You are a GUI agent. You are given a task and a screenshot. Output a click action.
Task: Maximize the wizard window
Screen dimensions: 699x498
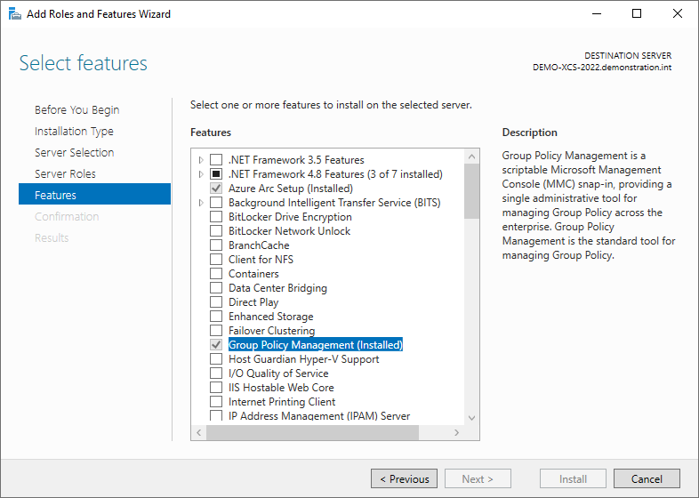[637, 14]
